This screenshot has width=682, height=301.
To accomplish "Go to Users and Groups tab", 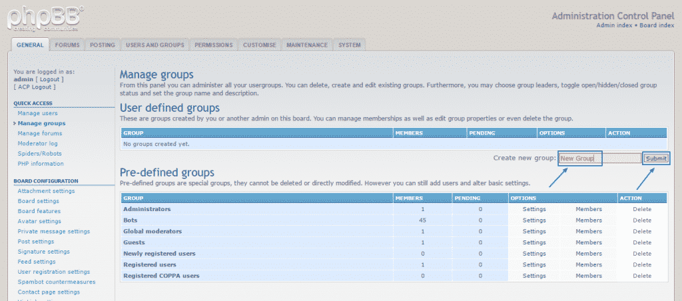I will tap(155, 45).
